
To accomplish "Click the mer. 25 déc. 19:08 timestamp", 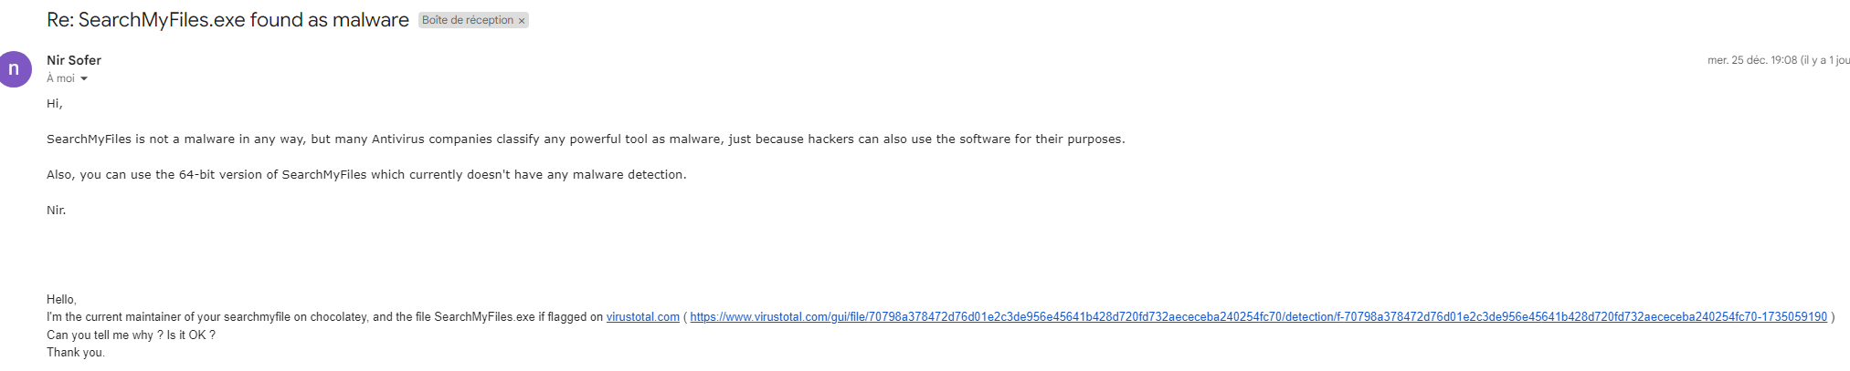I will tap(1751, 60).
